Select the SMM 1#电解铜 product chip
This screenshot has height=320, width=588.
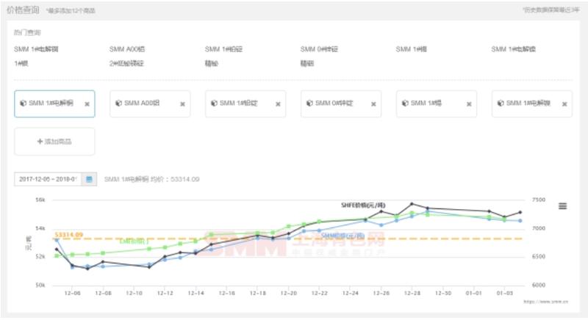pyautogui.click(x=54, y=103)
